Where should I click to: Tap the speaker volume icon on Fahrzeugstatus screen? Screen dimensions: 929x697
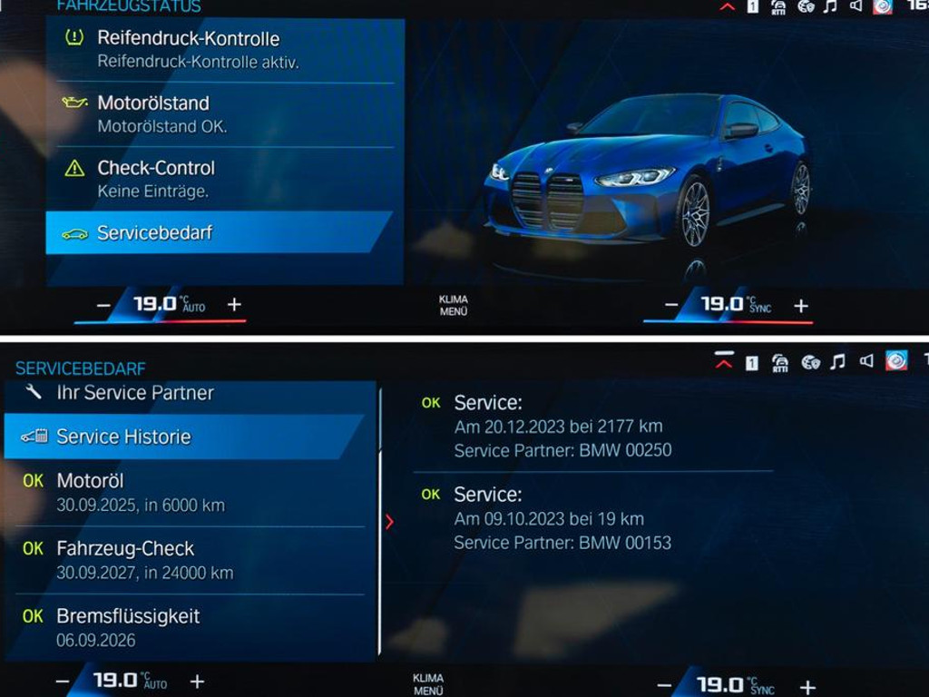tap(856, 6)
